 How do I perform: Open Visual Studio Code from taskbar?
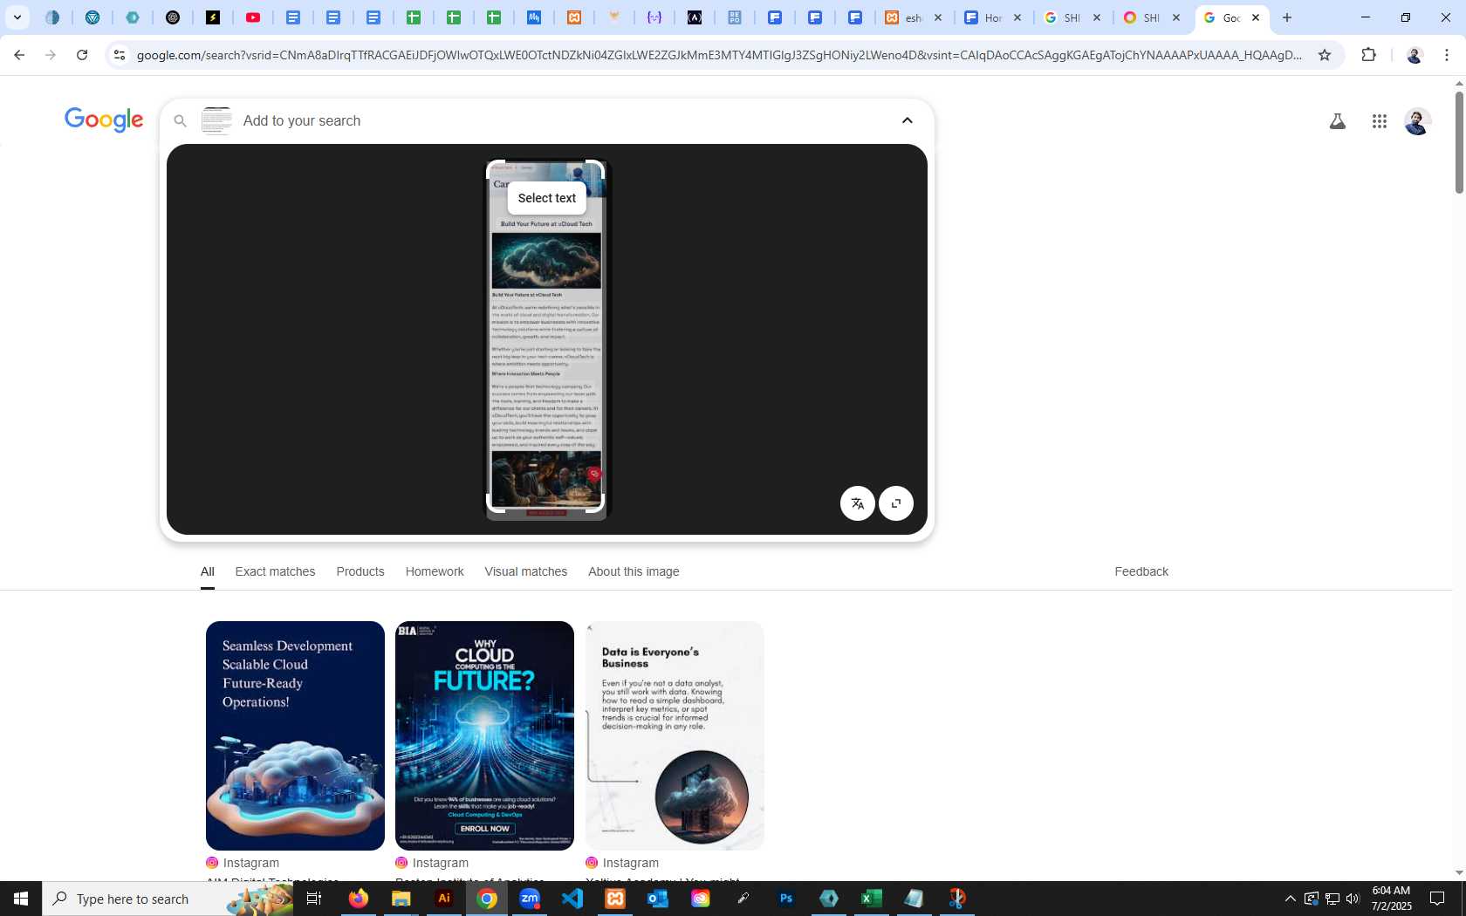[x=572, y=899]
